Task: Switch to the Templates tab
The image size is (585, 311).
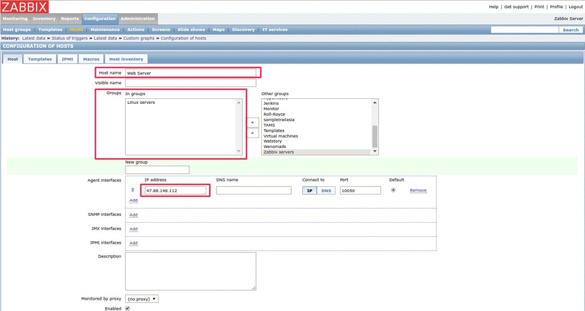Action: coord(40,59)
